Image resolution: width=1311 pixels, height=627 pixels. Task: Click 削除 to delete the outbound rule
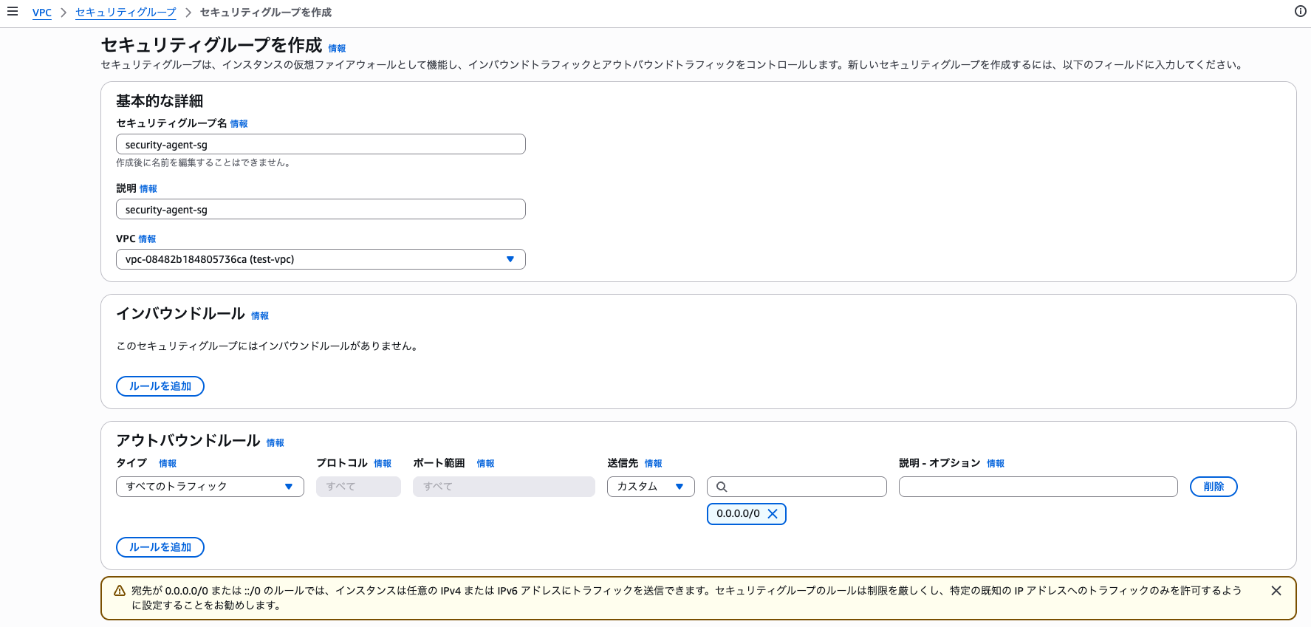point(1214,487)
